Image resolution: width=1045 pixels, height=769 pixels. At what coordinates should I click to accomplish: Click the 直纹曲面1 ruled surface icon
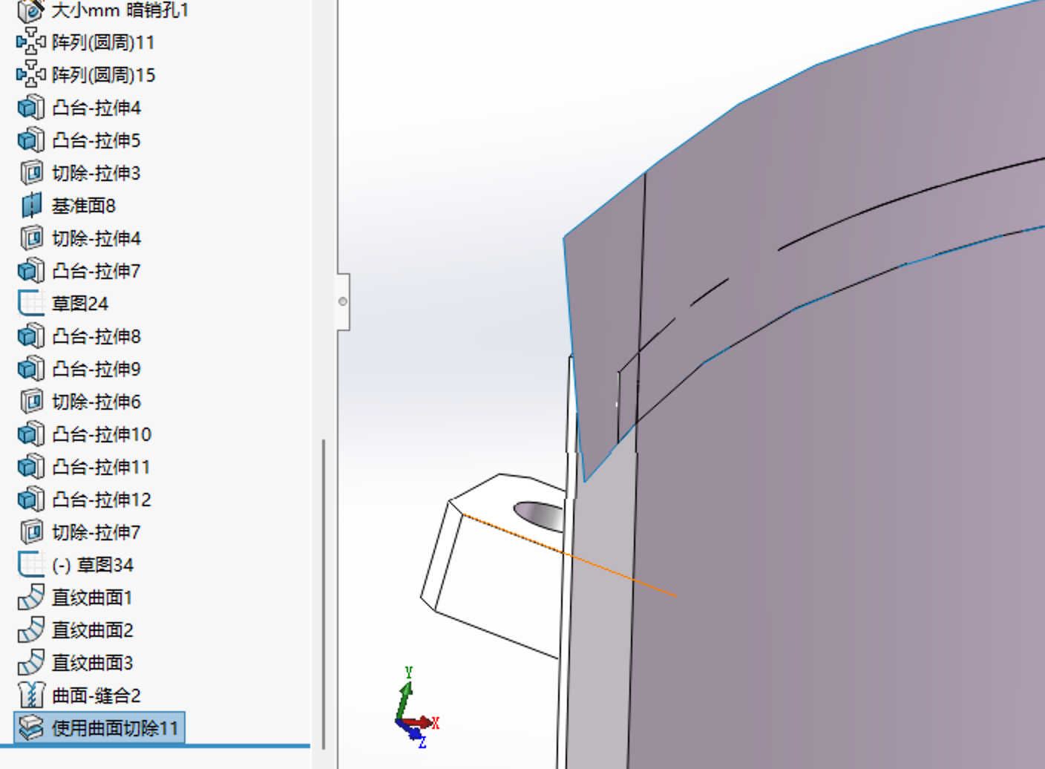[30, 598]
